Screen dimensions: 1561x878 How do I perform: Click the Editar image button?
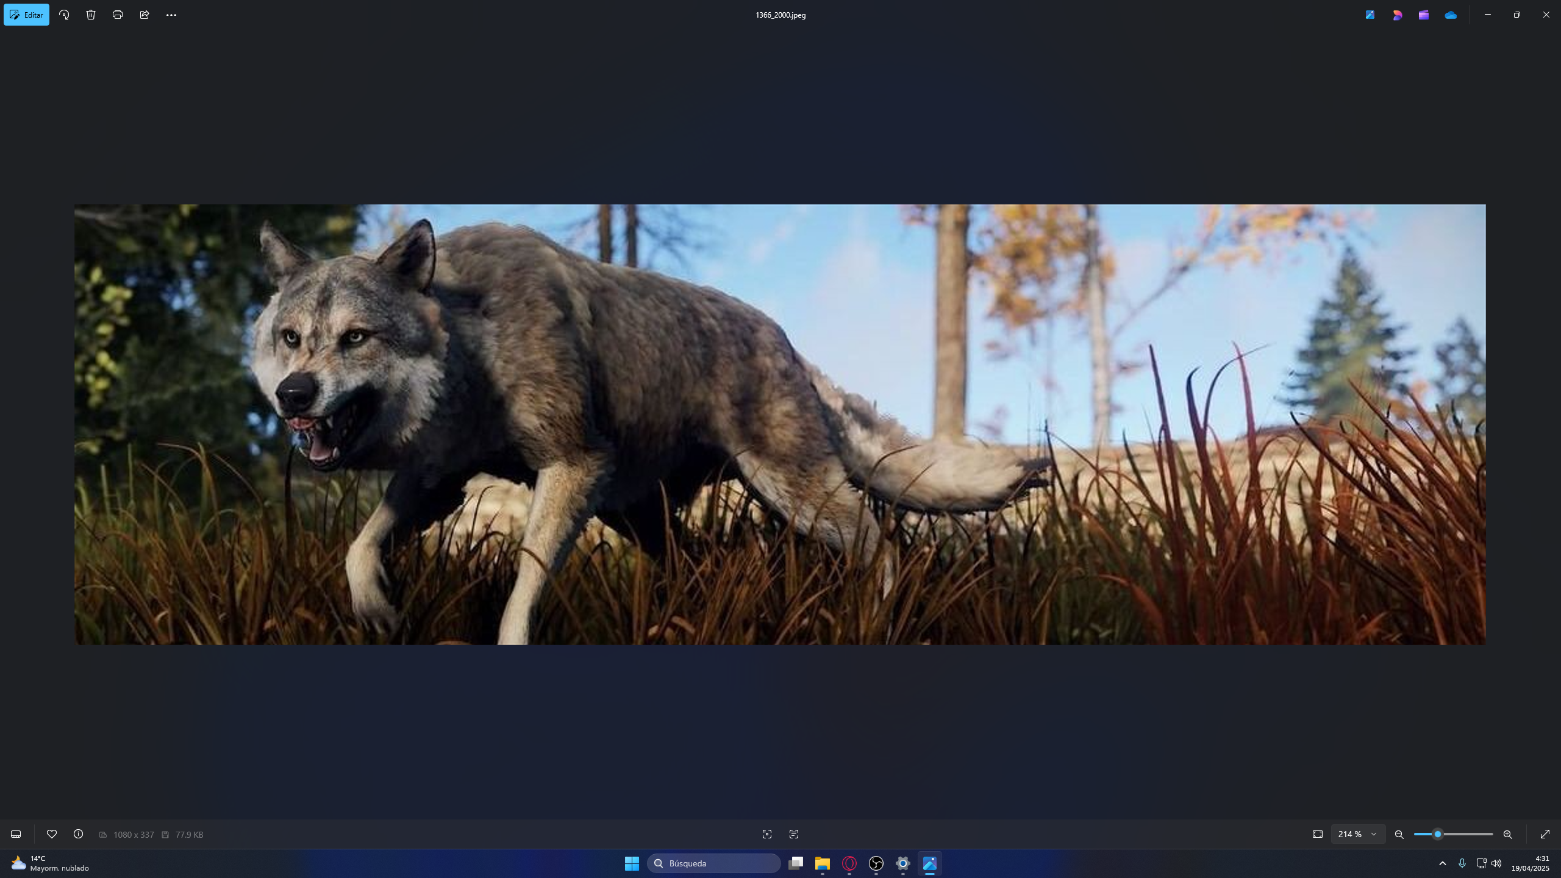point(26,15)
